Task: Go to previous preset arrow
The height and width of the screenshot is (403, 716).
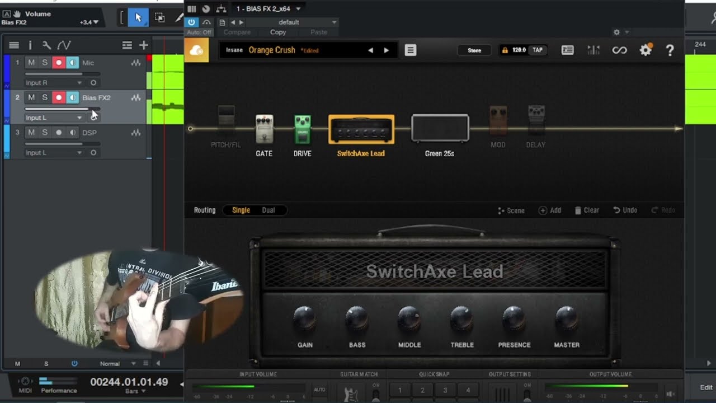Action: point(370,50)
